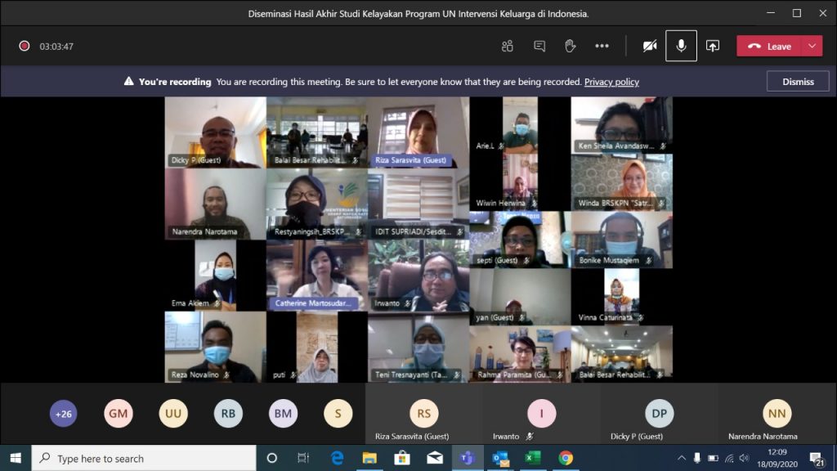Open Excel from the taskbar
The image size is (837, 471).
(x=533, y=458)
